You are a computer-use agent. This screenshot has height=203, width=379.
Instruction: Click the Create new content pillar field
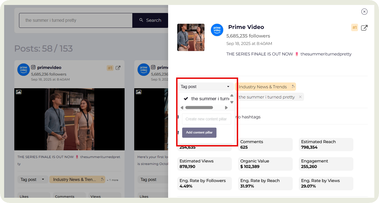click(206, 119)
